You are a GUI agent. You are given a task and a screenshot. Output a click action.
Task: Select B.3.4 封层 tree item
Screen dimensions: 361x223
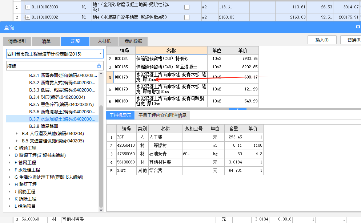coord(57,97)
